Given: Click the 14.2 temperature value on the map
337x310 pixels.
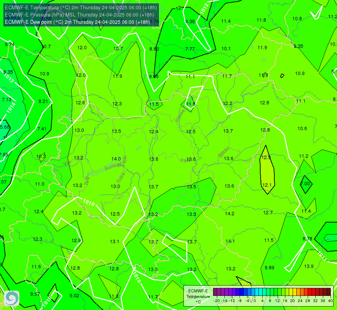Looking at the screenshot, I should (x=230, y=214).
